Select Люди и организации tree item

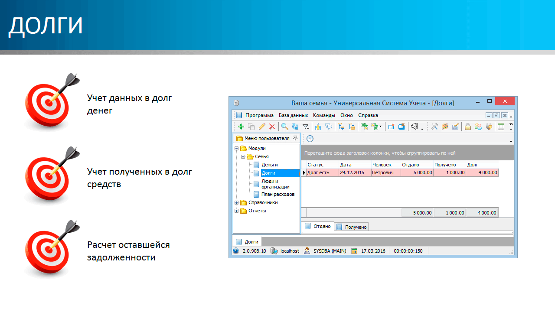point(275,184)
